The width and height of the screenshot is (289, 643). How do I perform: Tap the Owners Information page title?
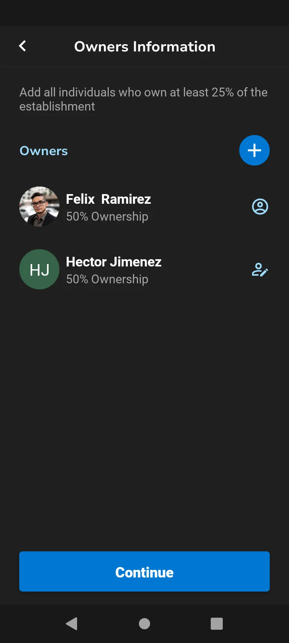pos(144,47)
